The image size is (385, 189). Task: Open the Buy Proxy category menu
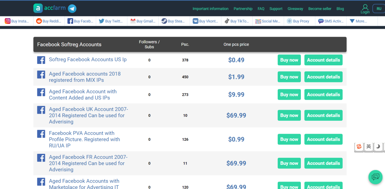298,21
